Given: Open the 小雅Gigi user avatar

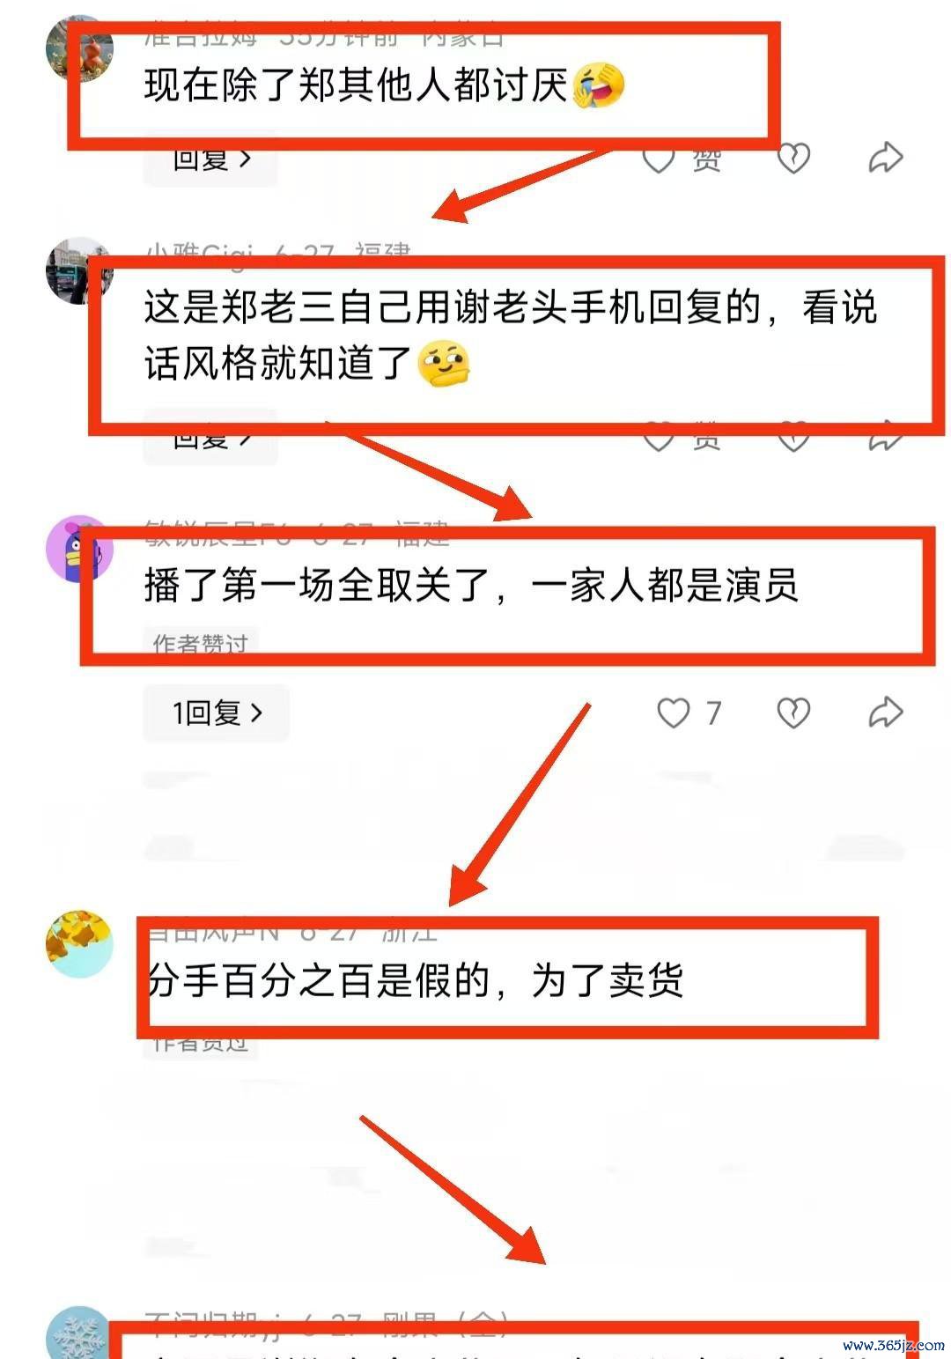Looking at the screenshot, I should pyautogui.click(x=79, y=270).
